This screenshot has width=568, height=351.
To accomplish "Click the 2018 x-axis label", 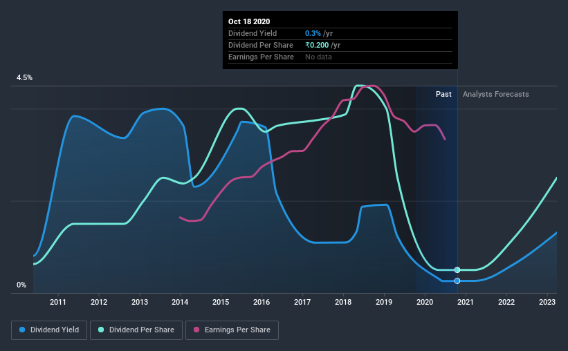I will click(343, 302).
